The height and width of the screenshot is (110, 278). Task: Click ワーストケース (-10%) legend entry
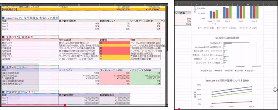[226, 28]
